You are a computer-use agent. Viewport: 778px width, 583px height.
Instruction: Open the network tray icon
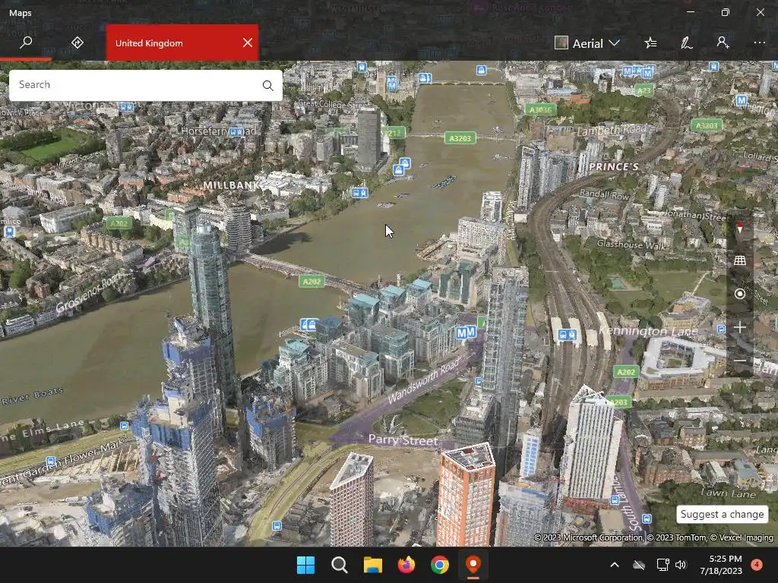tap(663, 565)
